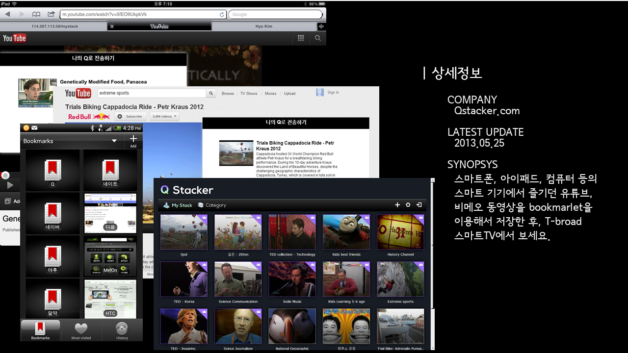
Task: Tap the Add bookmark plus button
Action: coord(133,141)
